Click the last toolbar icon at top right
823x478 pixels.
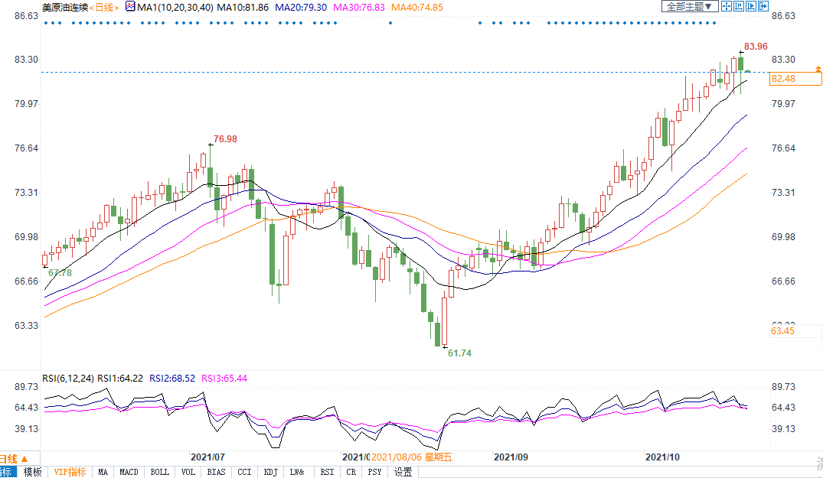[x=763, y=7]
